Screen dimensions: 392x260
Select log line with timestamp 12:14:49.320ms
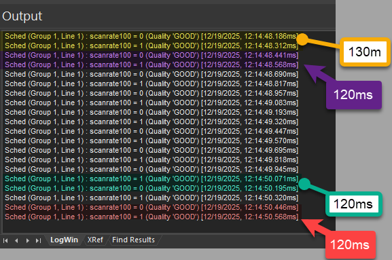point(152,122)
